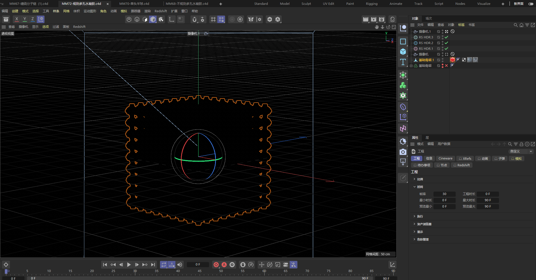Select first gray material tag on 基础骨架.1
The height and width of the screenshot is (280, 536).
470,60
